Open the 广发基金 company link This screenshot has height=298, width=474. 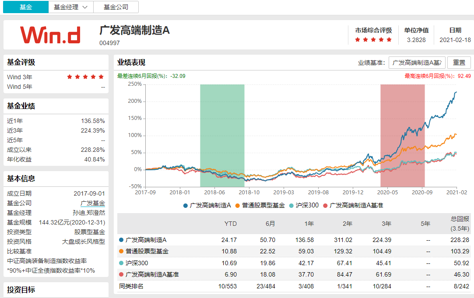coord(93,203)
